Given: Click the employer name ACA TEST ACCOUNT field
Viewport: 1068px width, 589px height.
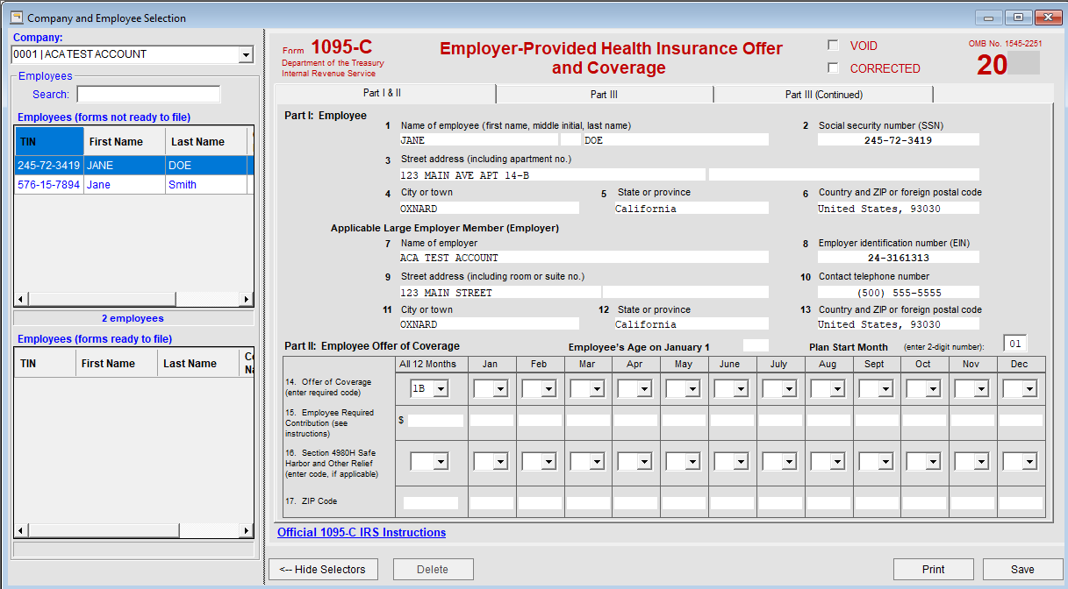Looking at the screenshot, I should (x=584, y=258).
